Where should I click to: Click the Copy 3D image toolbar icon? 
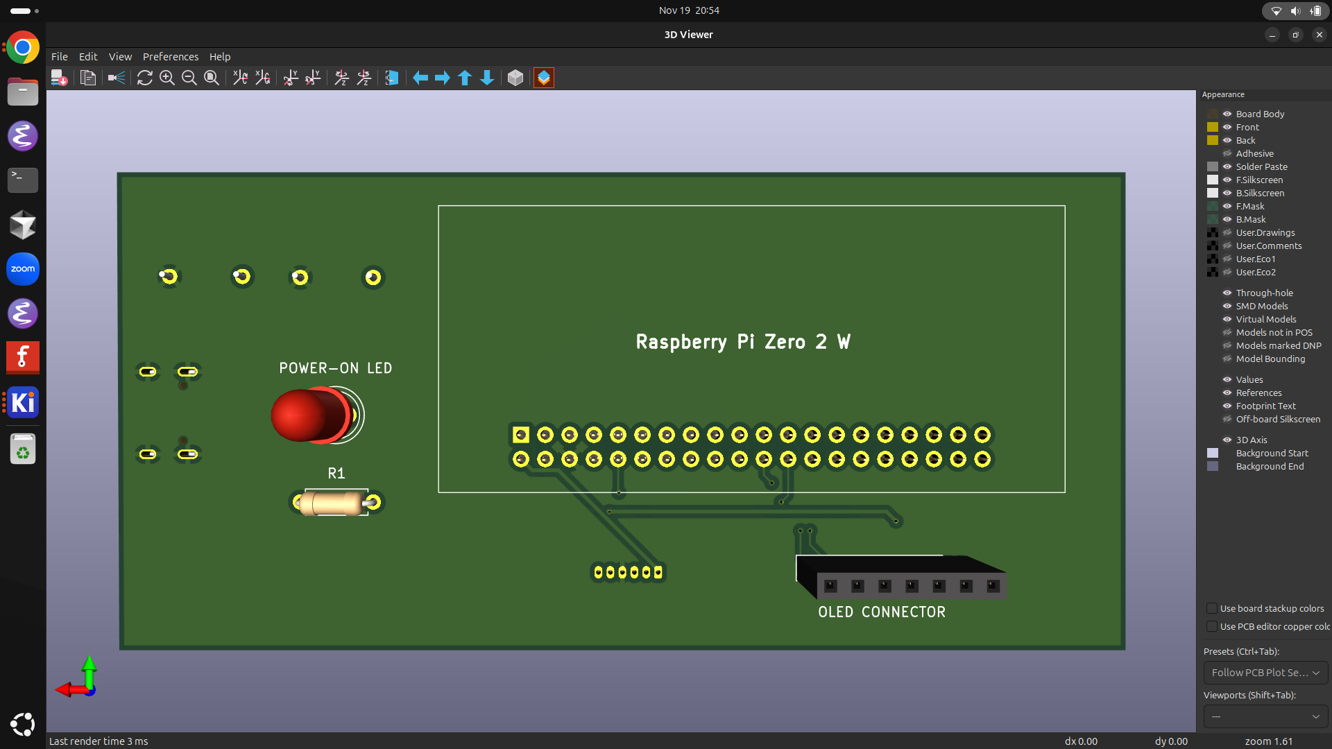[88, 78]
